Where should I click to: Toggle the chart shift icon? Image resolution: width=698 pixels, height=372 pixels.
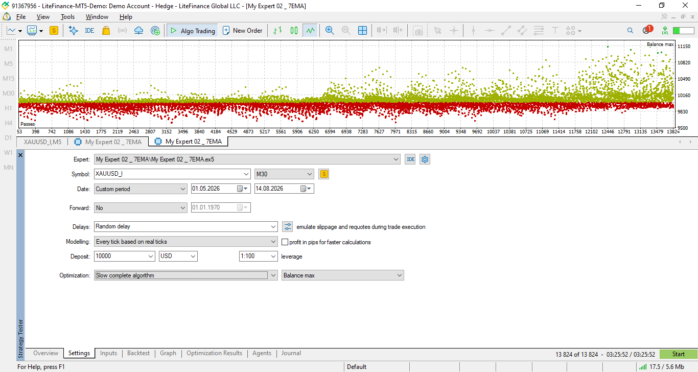coord(399,31)
